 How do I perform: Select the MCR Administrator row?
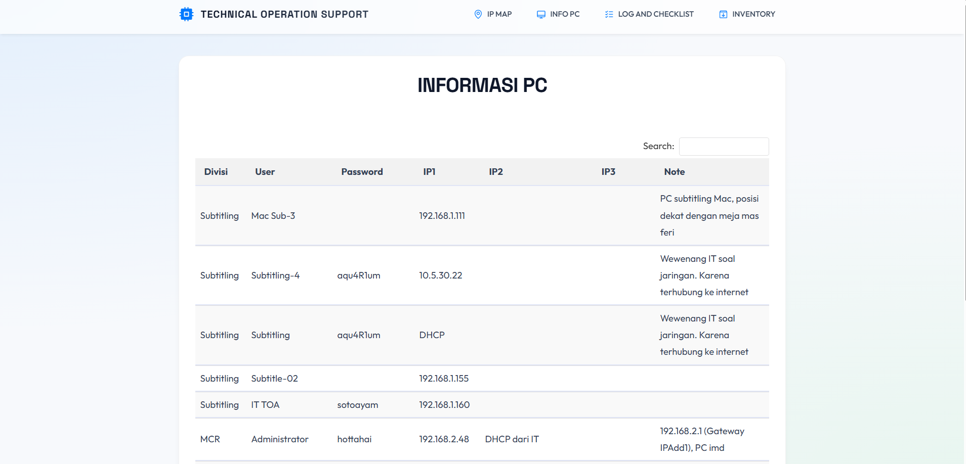[280, 439]
